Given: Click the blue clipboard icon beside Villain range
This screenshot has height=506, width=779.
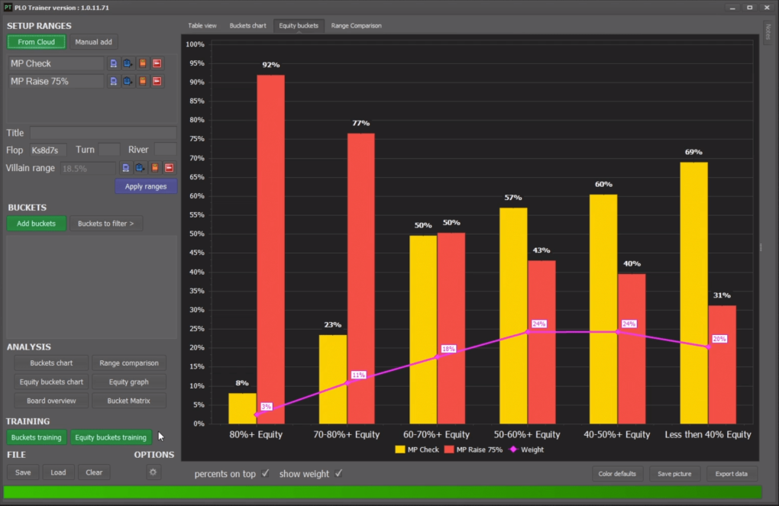Looking at the screenshot, I should (x=140, y=168).
